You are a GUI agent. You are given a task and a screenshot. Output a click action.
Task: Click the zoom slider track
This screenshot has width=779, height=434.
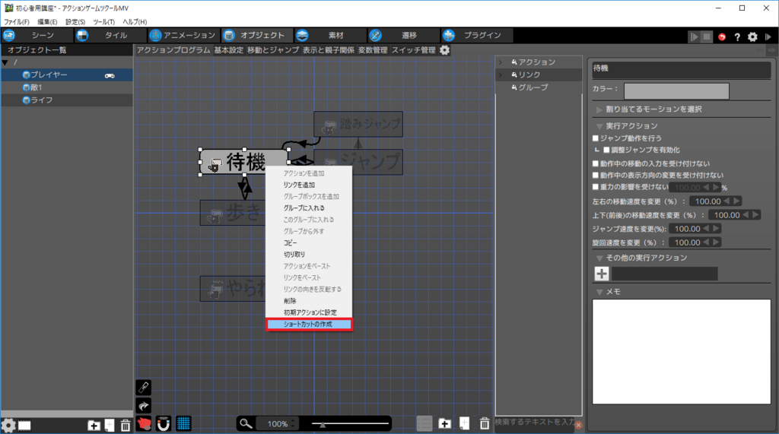pos(350,423)
